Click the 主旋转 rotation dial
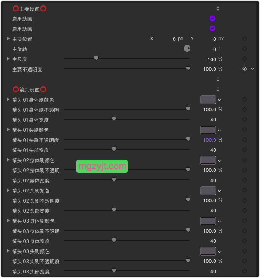Screen dimensions: 260x278 click(x=187, y=48)
